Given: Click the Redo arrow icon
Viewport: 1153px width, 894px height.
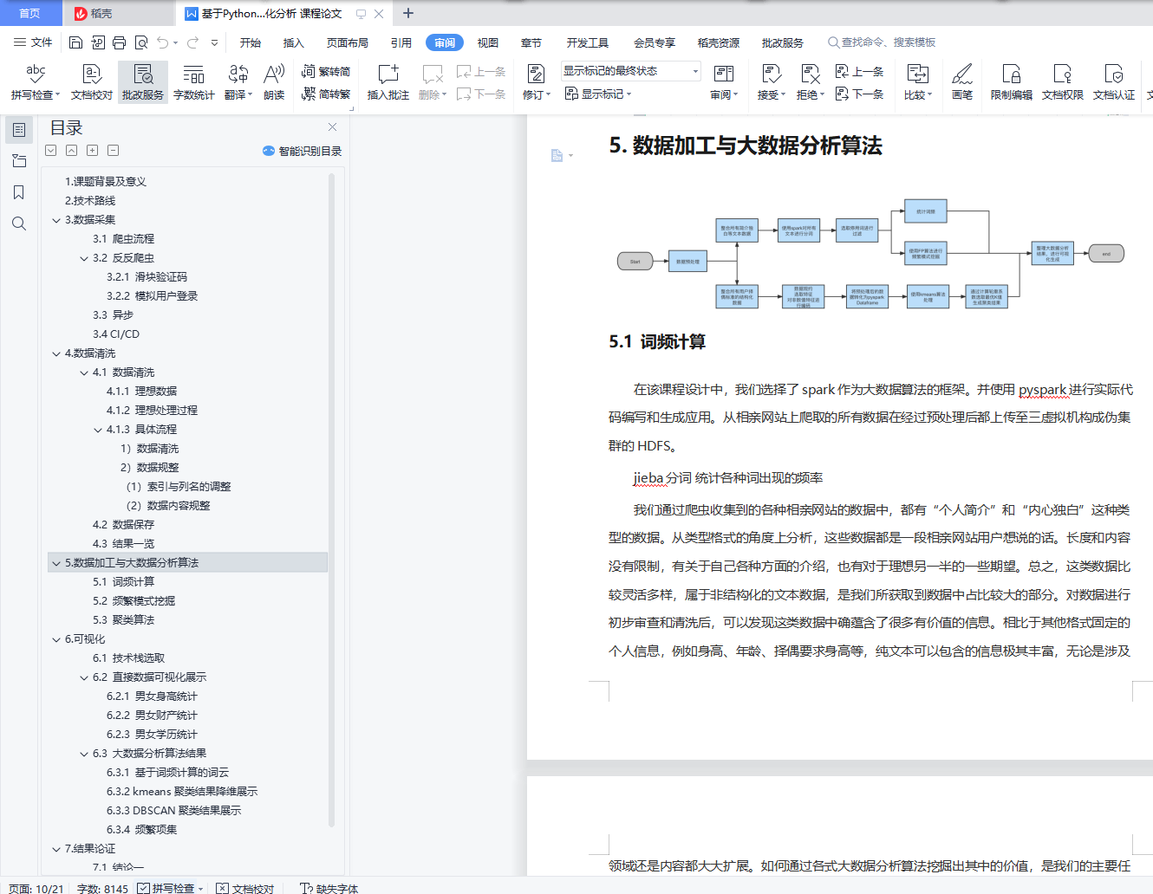Looking at the screenshot, I should click(192, 42).
